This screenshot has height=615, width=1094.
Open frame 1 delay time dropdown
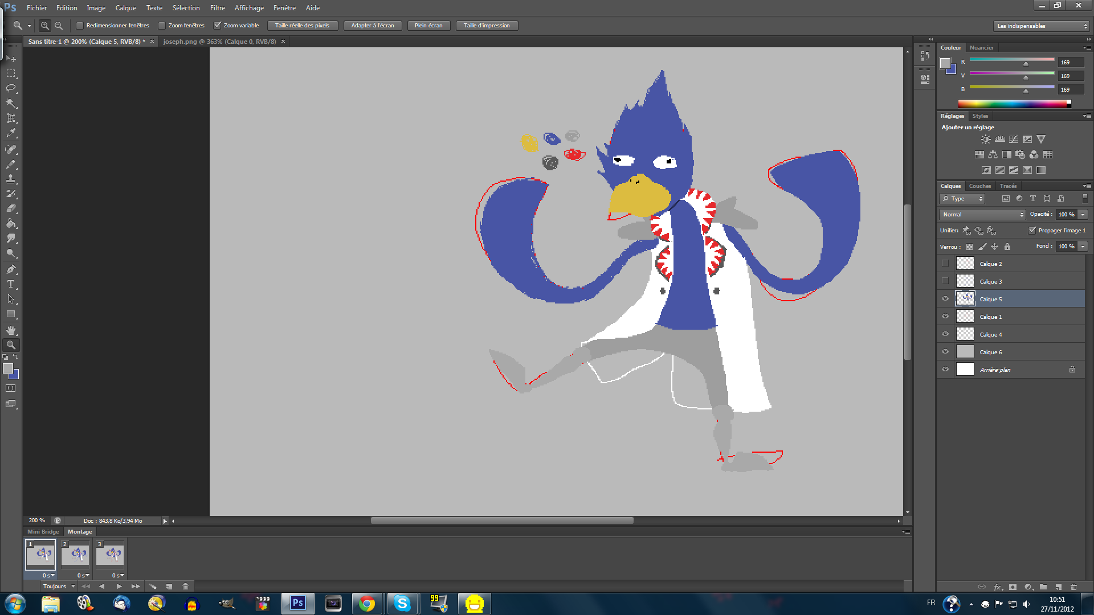tap(48, 576)
